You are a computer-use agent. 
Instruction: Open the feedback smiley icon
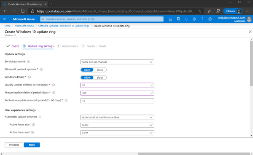(210, 19)
